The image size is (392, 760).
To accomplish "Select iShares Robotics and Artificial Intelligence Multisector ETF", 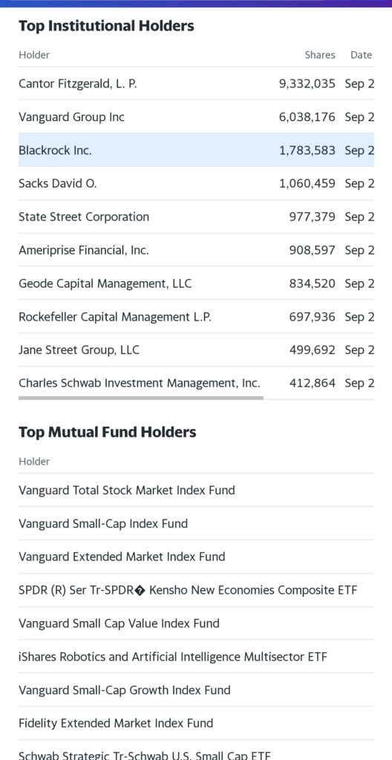I will (x=196, y=657).
